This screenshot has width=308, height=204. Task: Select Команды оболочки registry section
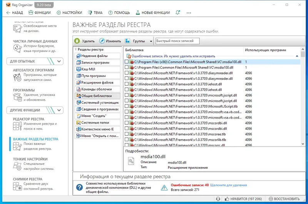(x=98, y=89)
